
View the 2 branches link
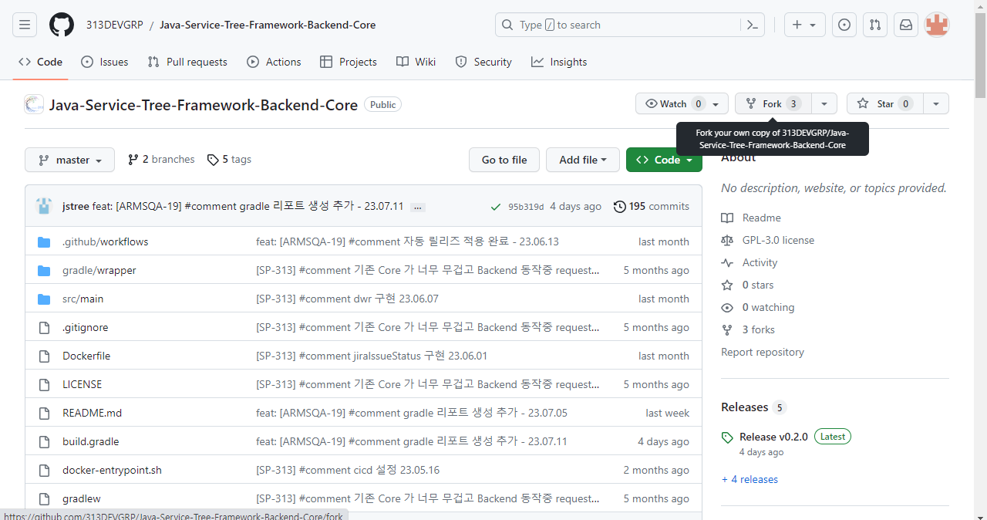(161, 159)
